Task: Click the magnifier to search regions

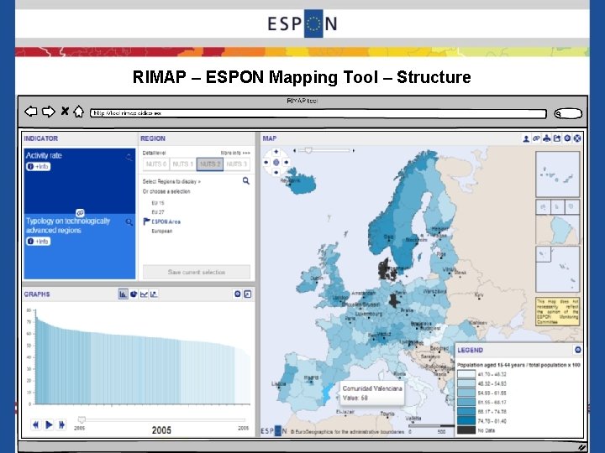Action: click(245, 180)
